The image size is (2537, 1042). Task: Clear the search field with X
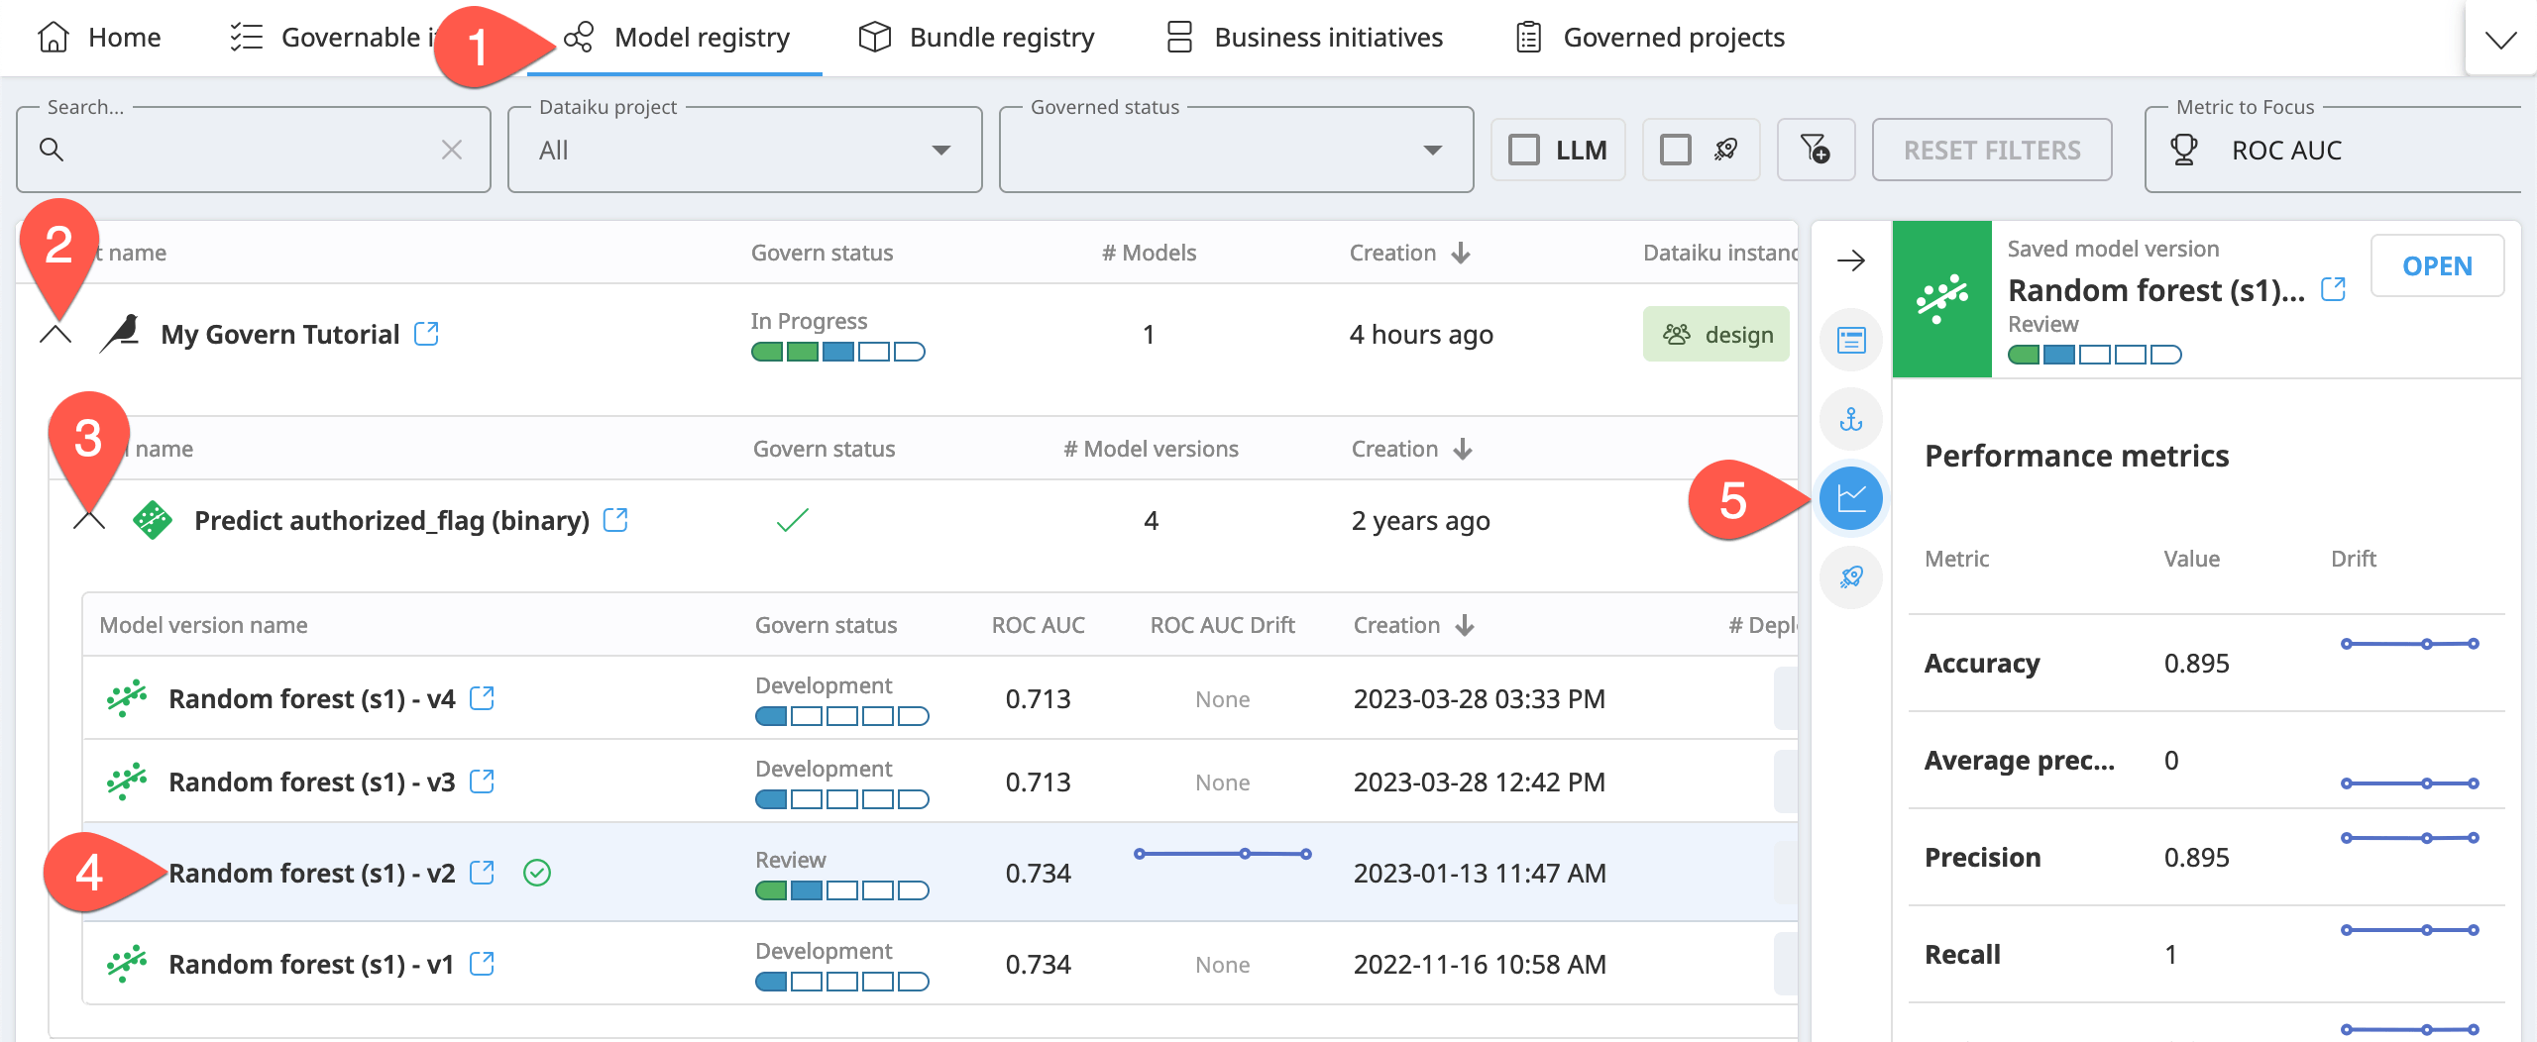(452, 150)
